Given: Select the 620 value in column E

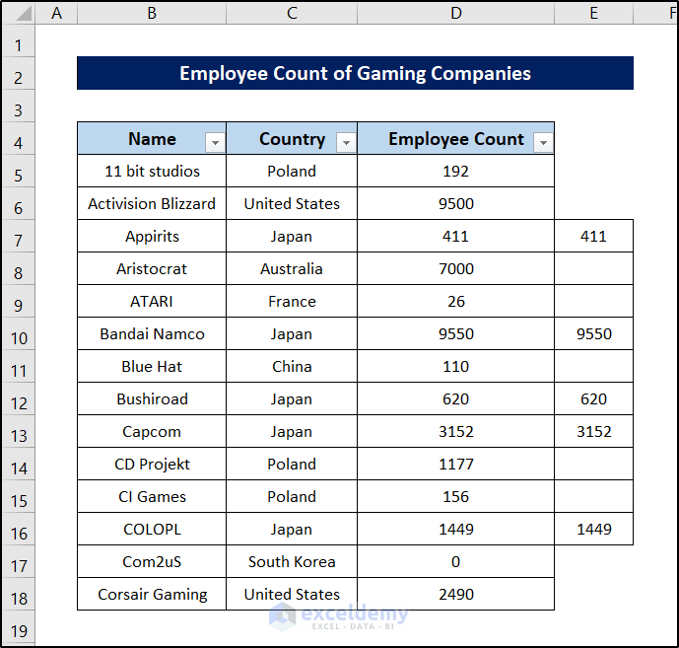Looking at the screenshot, I should 593,398.
